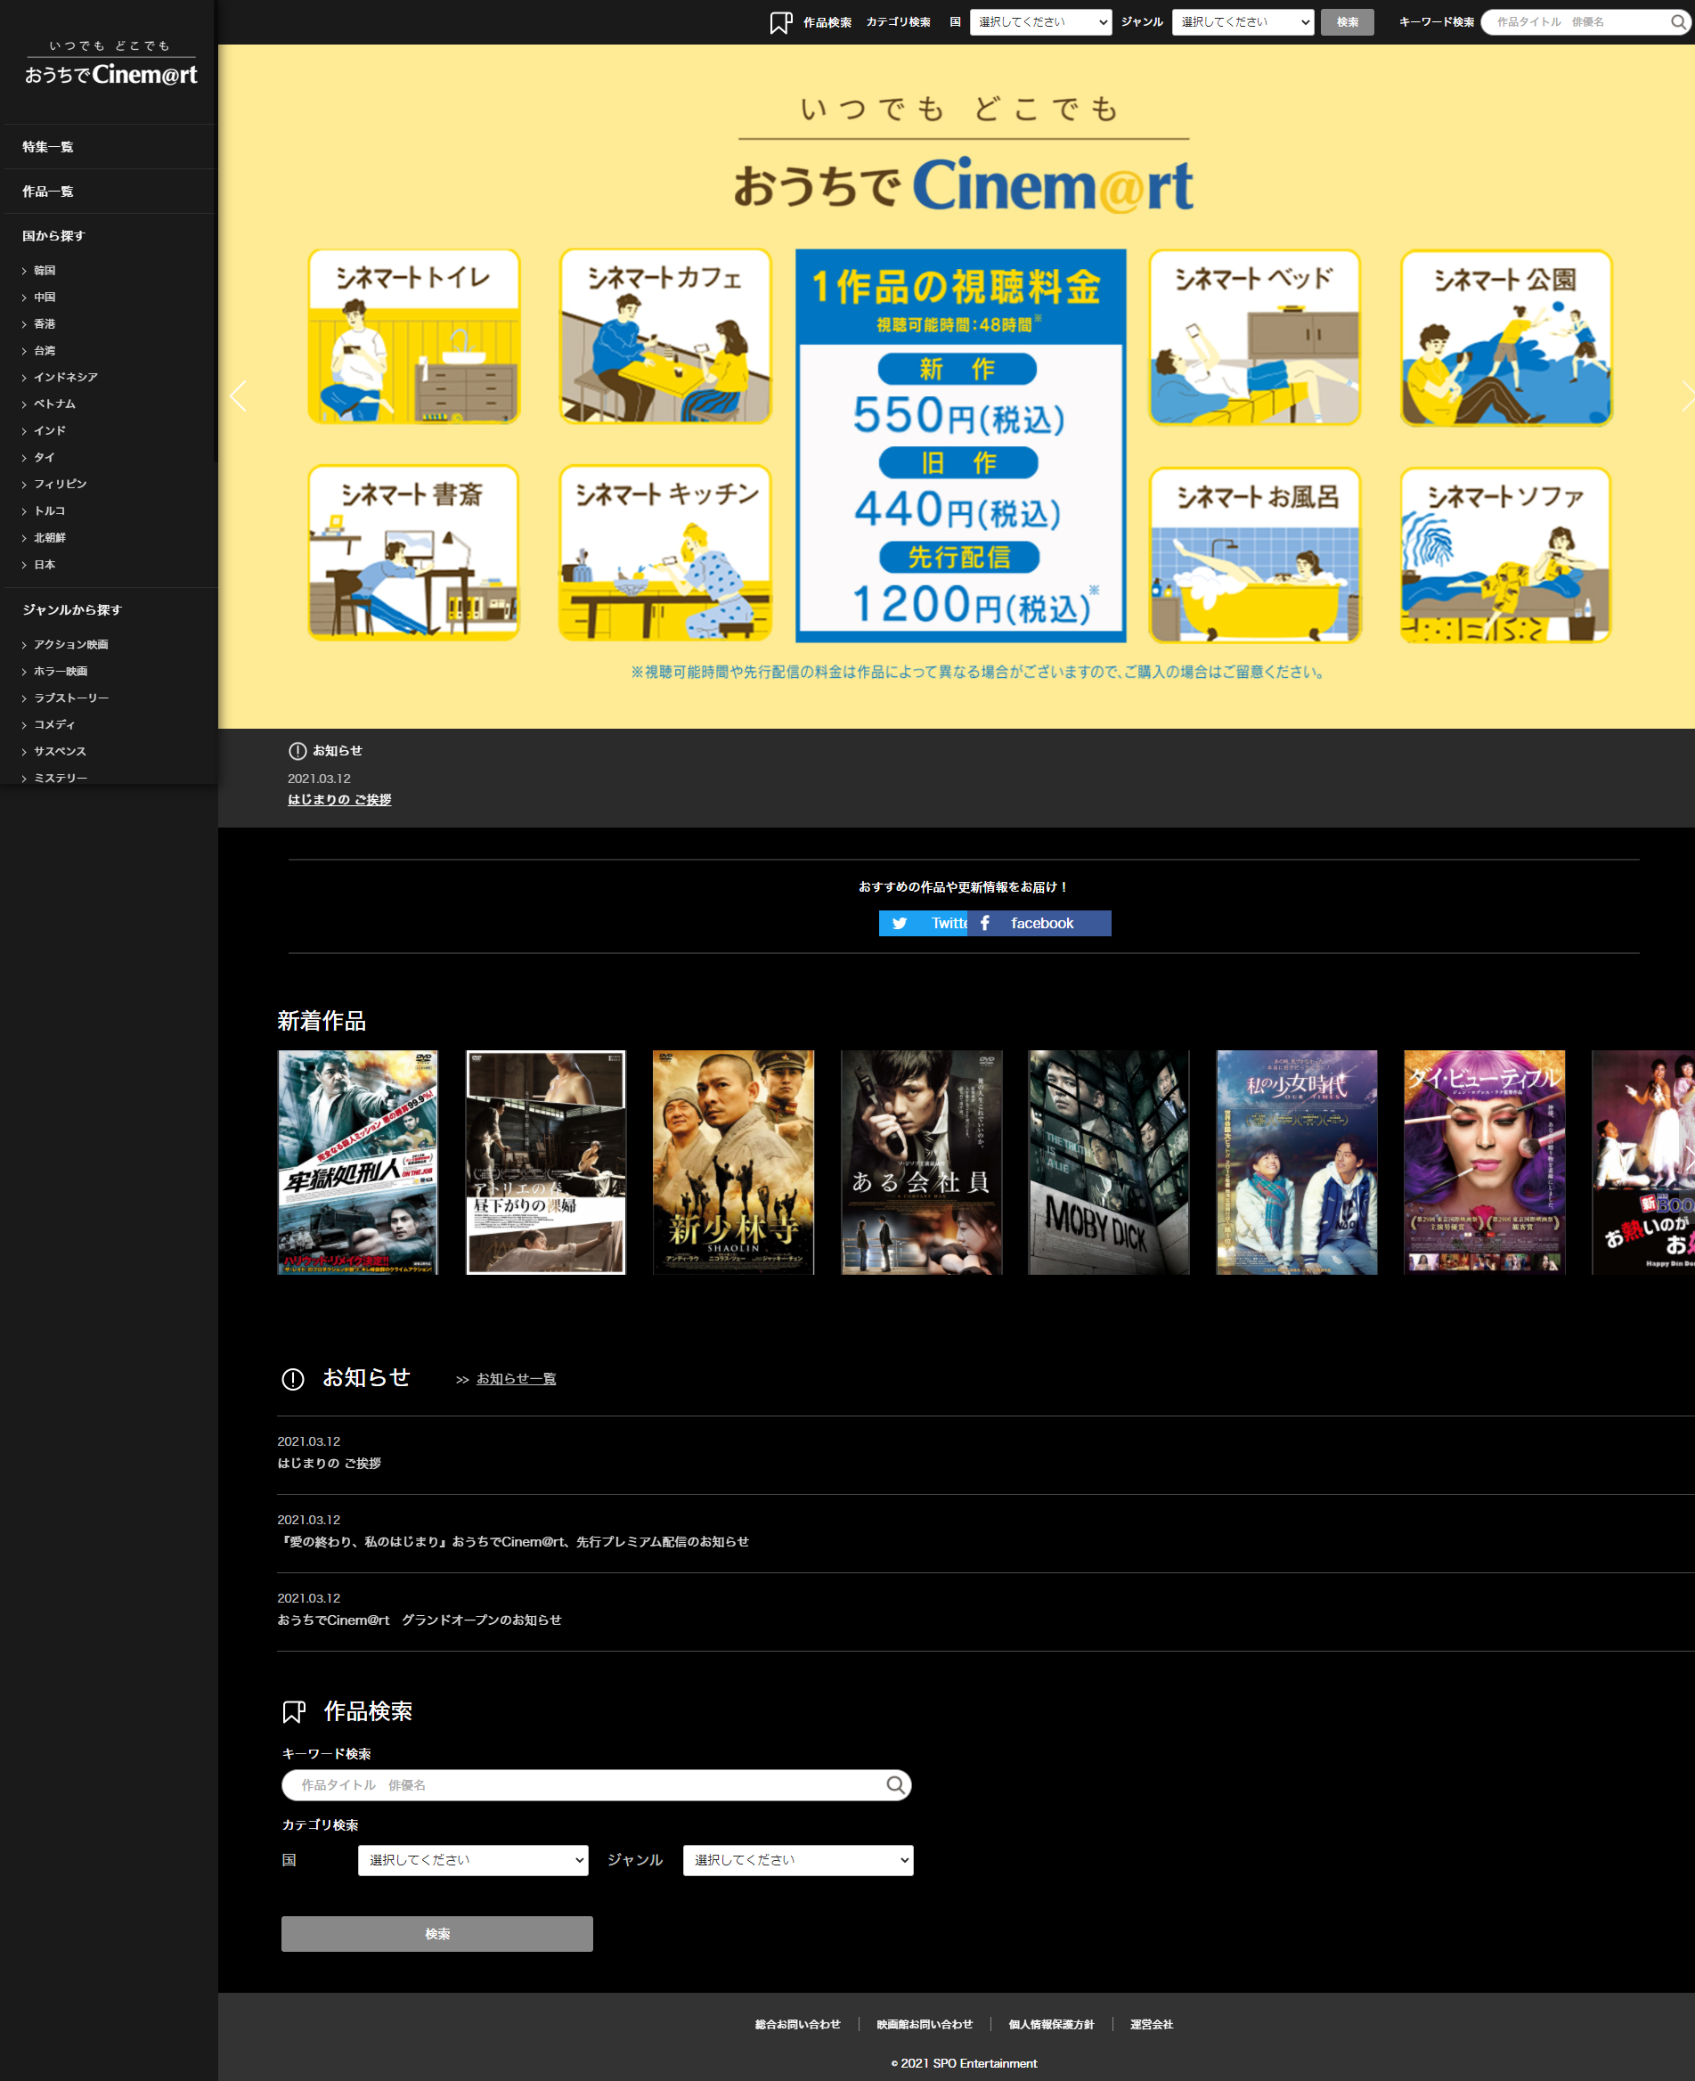Open はじまりの ご挨拶 in news list

(329, 1464)
